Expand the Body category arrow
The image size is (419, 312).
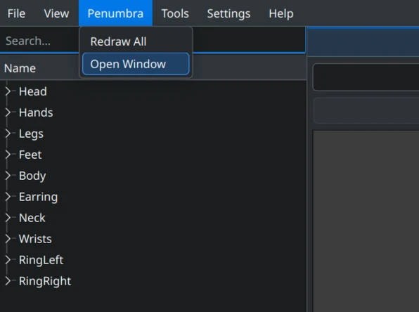(8, 176)
